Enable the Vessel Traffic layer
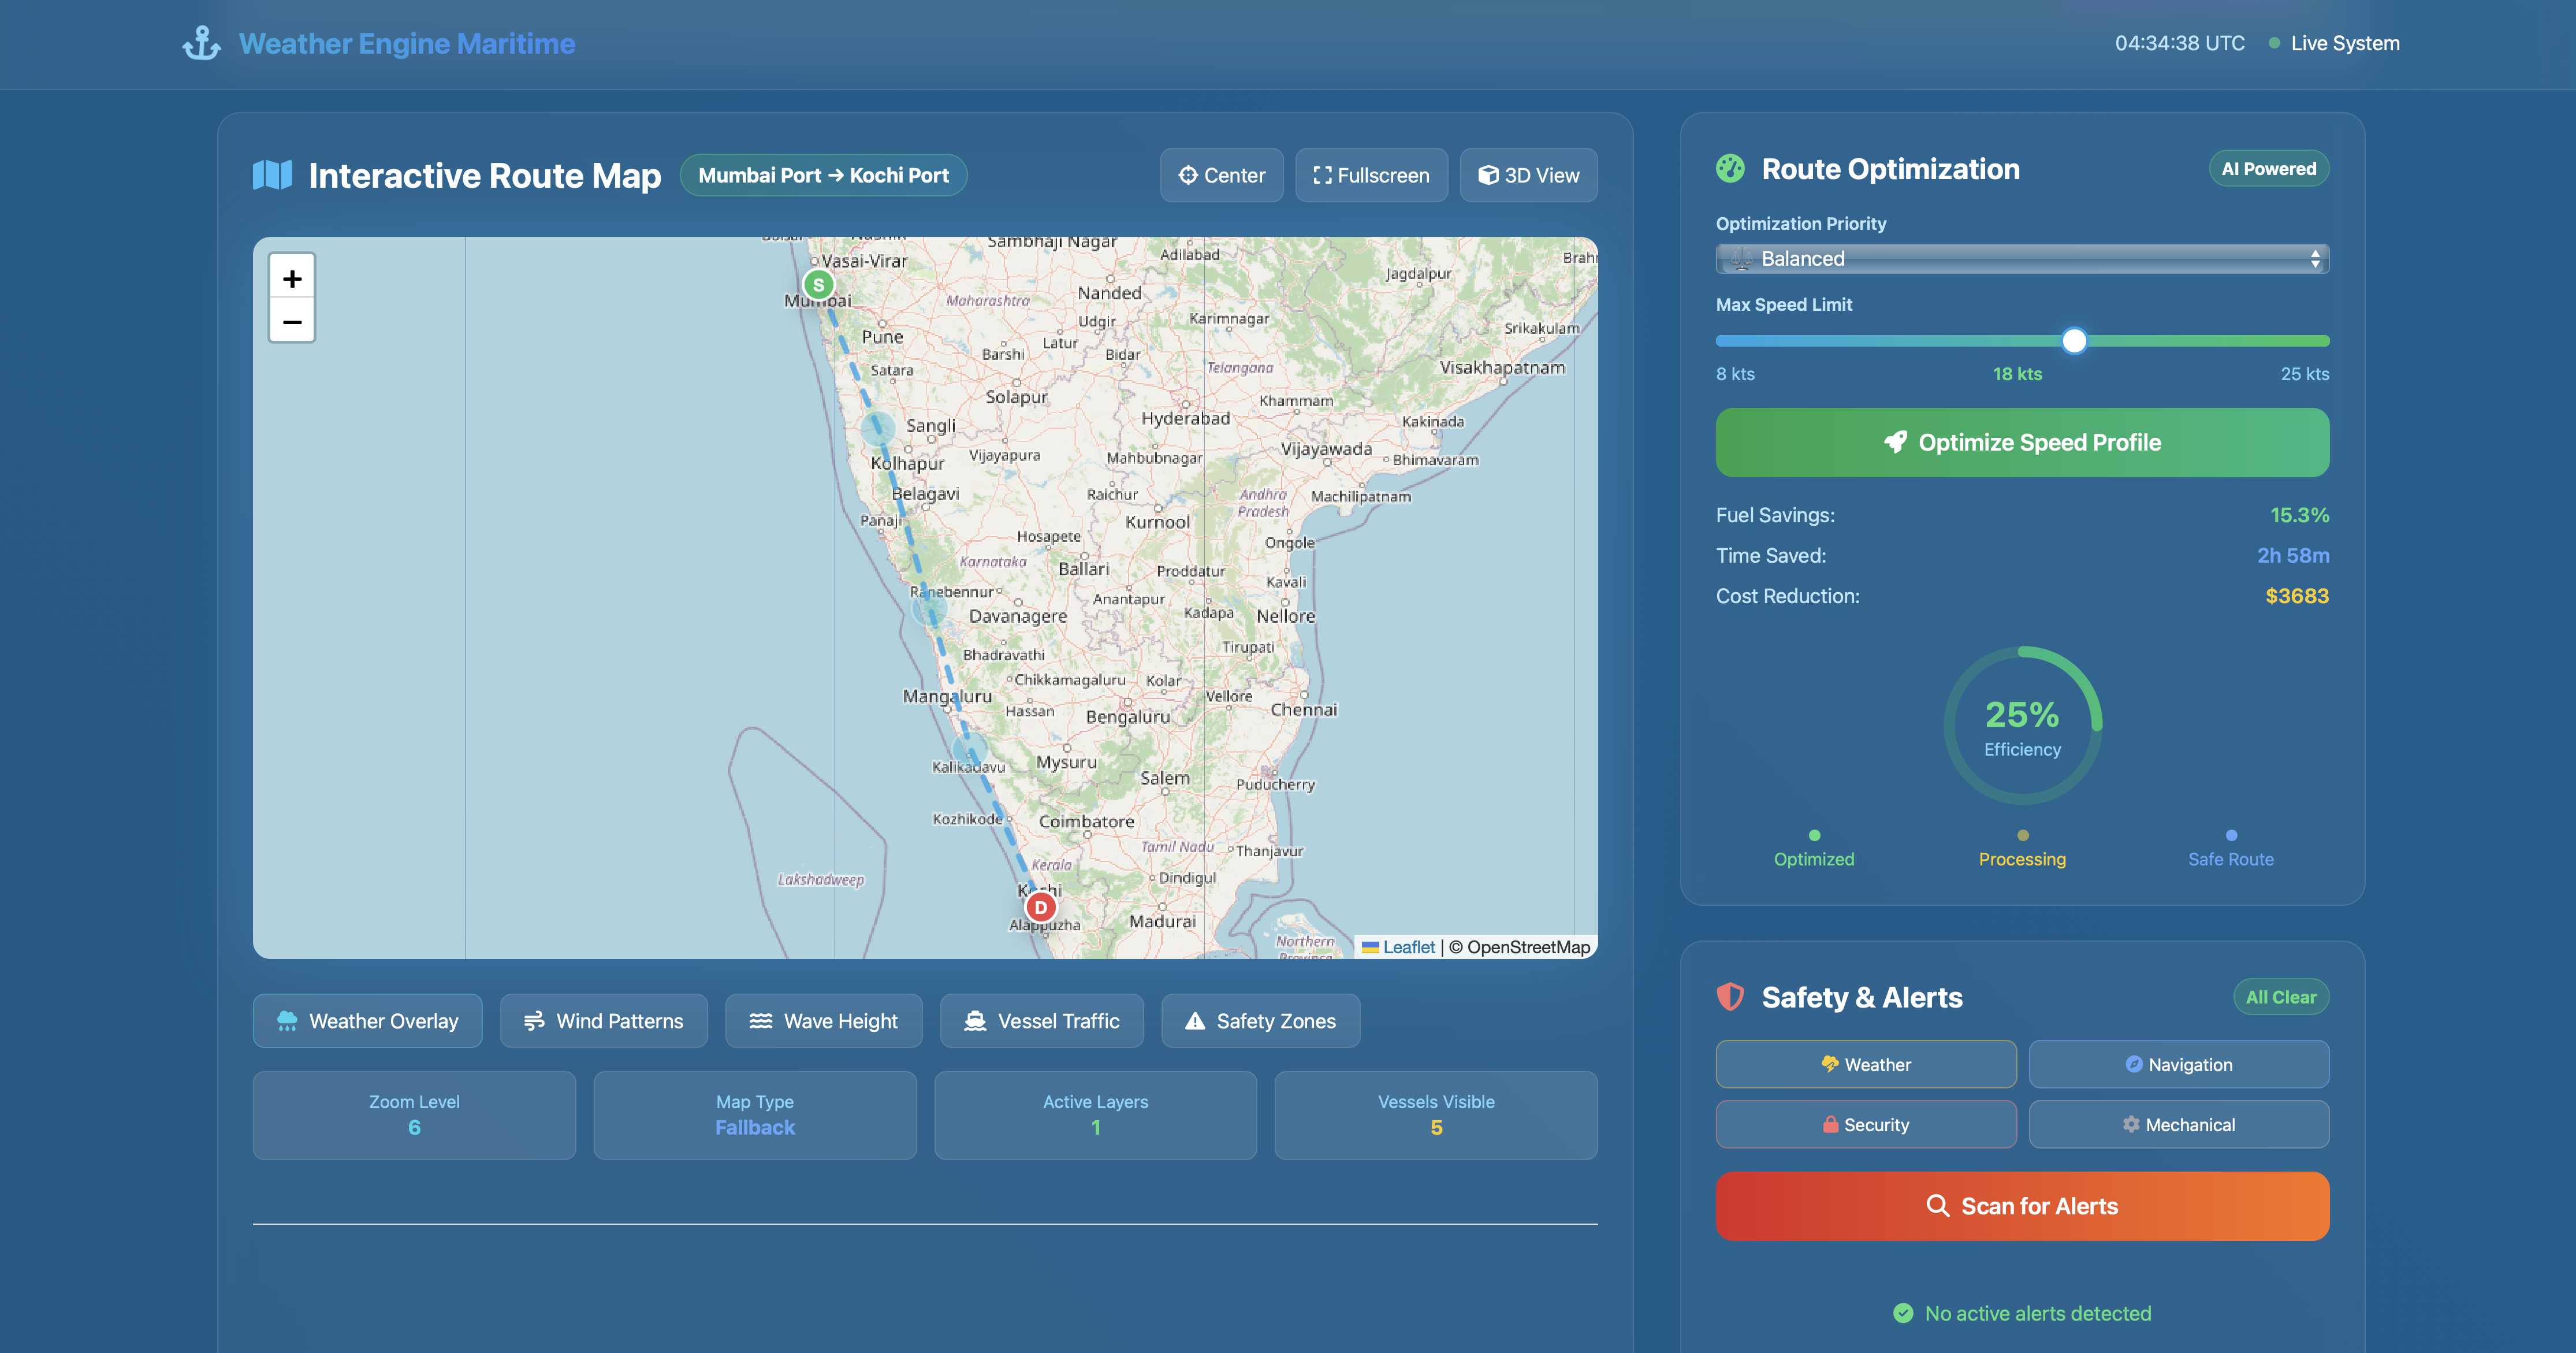 [1041, 1021]
